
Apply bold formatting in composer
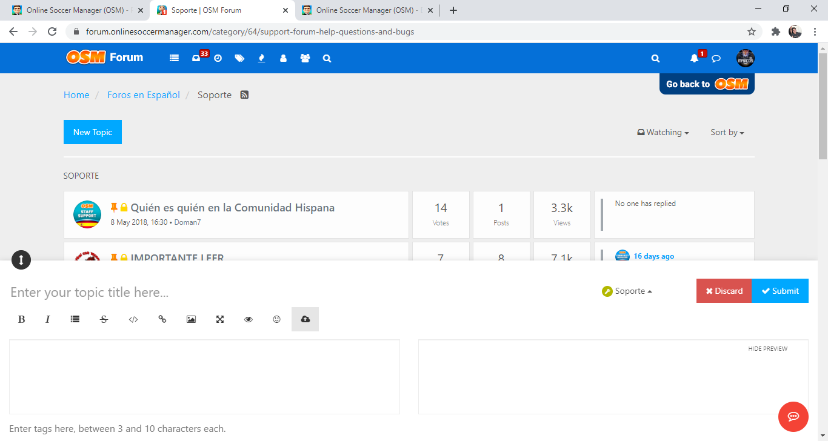pyautogui.click(x=21, y=319)
